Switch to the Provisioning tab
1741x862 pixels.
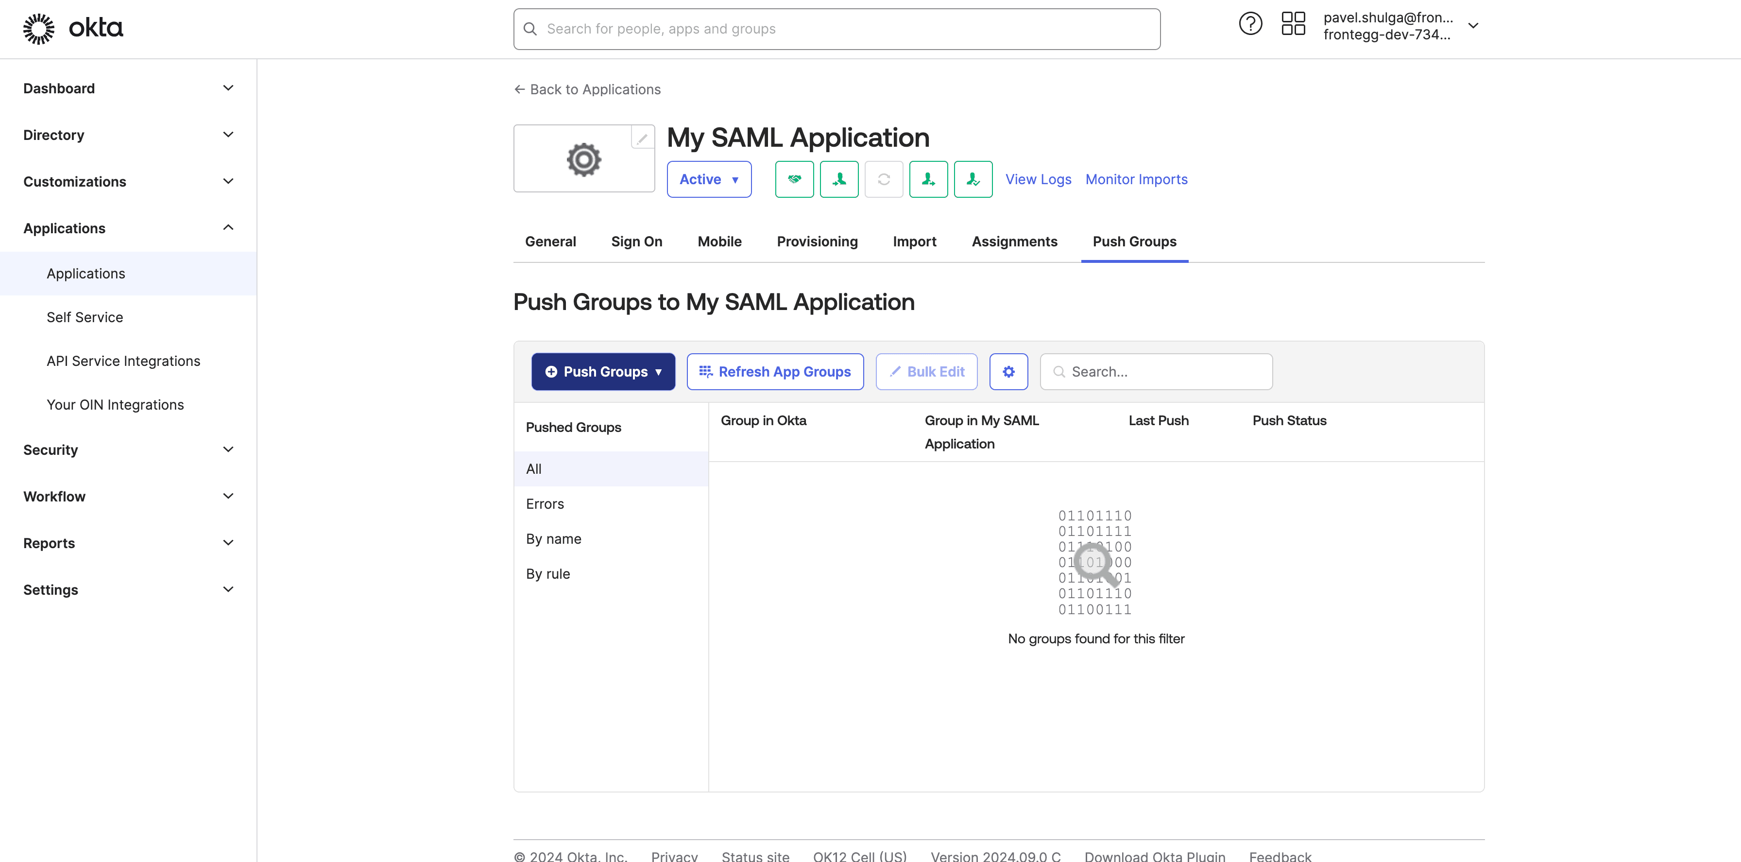click(x=817, y=241)
